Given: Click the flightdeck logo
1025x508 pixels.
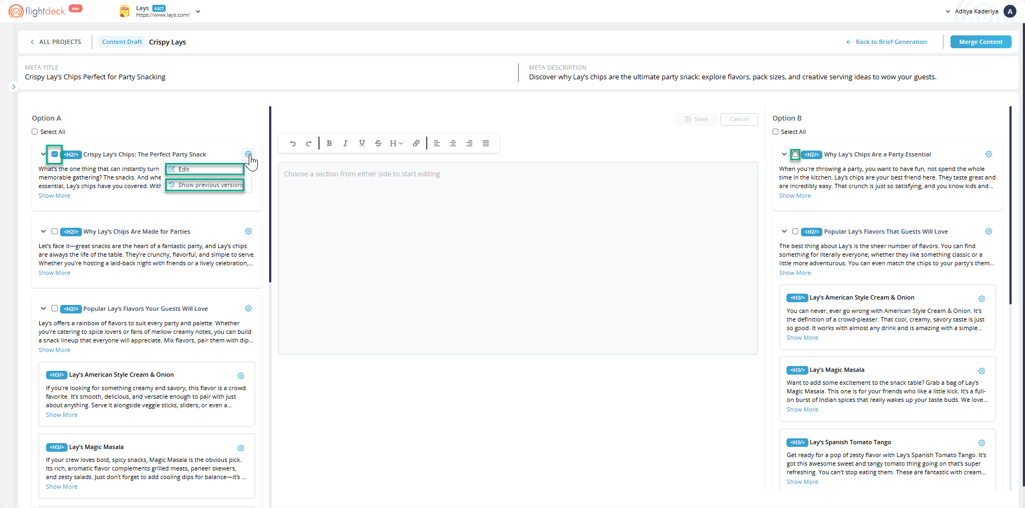Looking at the screenshot, I should coord(37,11).
